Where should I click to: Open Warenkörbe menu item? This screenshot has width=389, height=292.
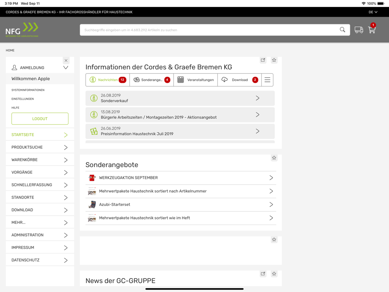pyautogui.click(x=40, y=160)
